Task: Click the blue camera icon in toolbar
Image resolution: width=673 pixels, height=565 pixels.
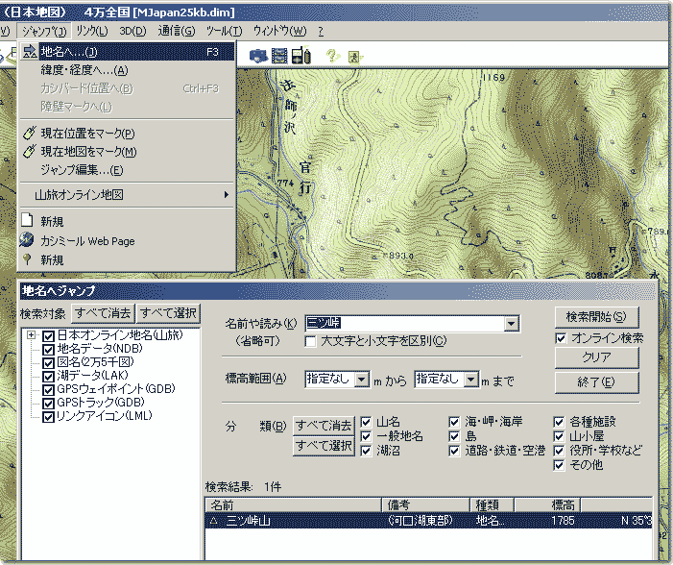Action: coord(257,55)
